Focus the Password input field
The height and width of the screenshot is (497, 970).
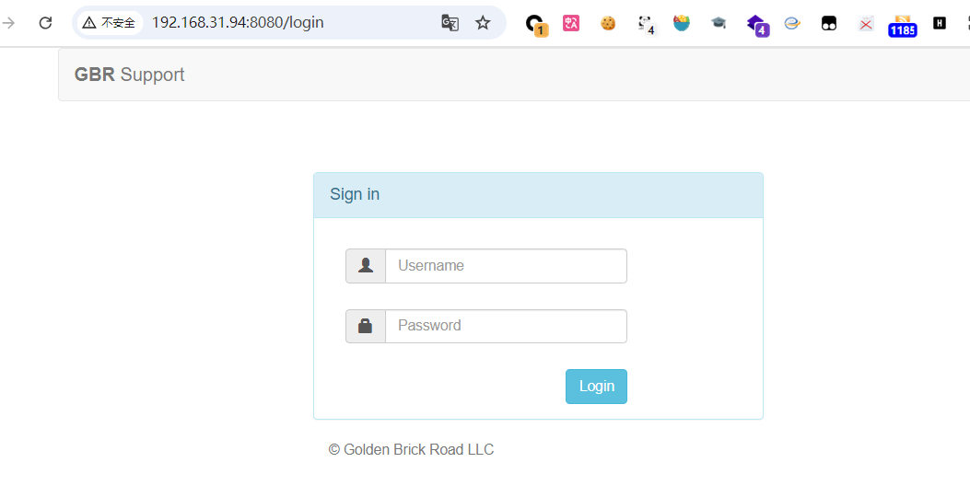pyautogui.click(x=506, y=326)
